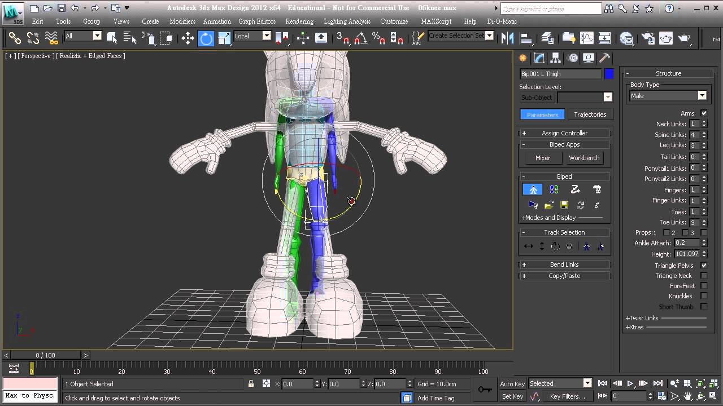
Task: Click the Unlink Selection tool
Action: point(33,38)
